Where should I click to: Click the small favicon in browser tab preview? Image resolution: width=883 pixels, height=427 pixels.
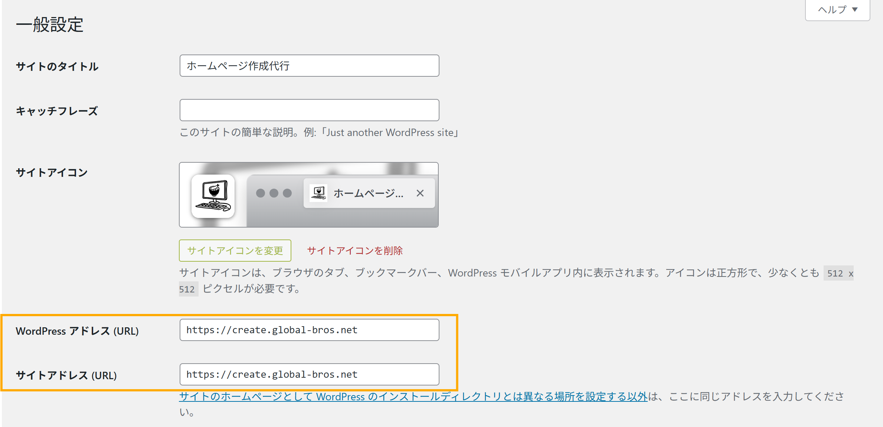(318, 193)
